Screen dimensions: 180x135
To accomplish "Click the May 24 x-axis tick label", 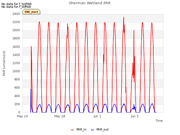I will (x=22, y=116).
